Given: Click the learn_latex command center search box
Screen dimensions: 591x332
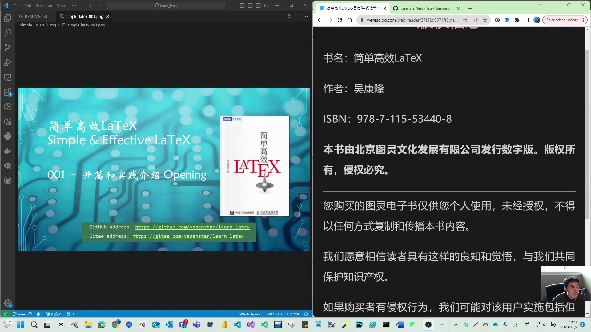Looking at the screenshot, I should pos(165,6).
